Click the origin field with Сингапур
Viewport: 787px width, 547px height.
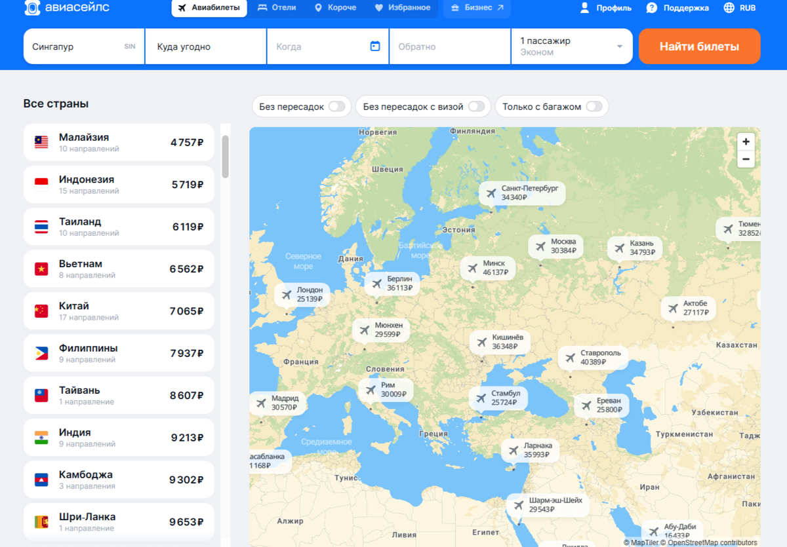(x=84, y=47)
